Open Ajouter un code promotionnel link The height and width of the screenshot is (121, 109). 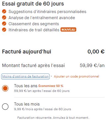[x=77, y=76]
